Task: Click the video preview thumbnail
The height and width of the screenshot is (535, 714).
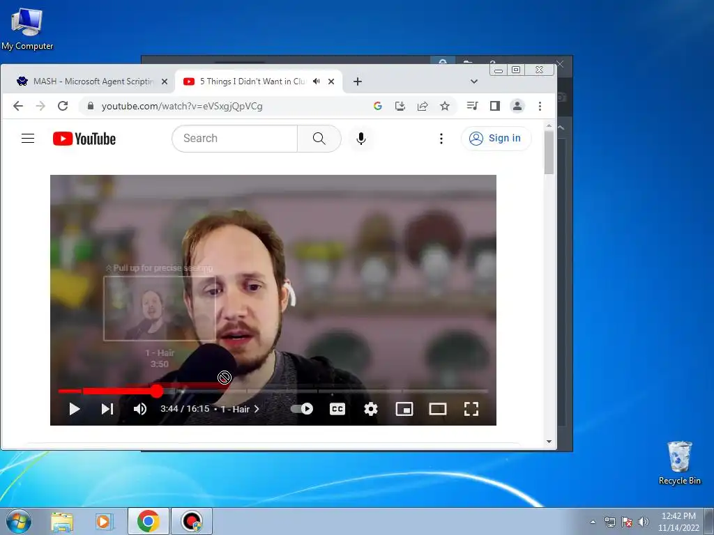Action: [160, 308]
